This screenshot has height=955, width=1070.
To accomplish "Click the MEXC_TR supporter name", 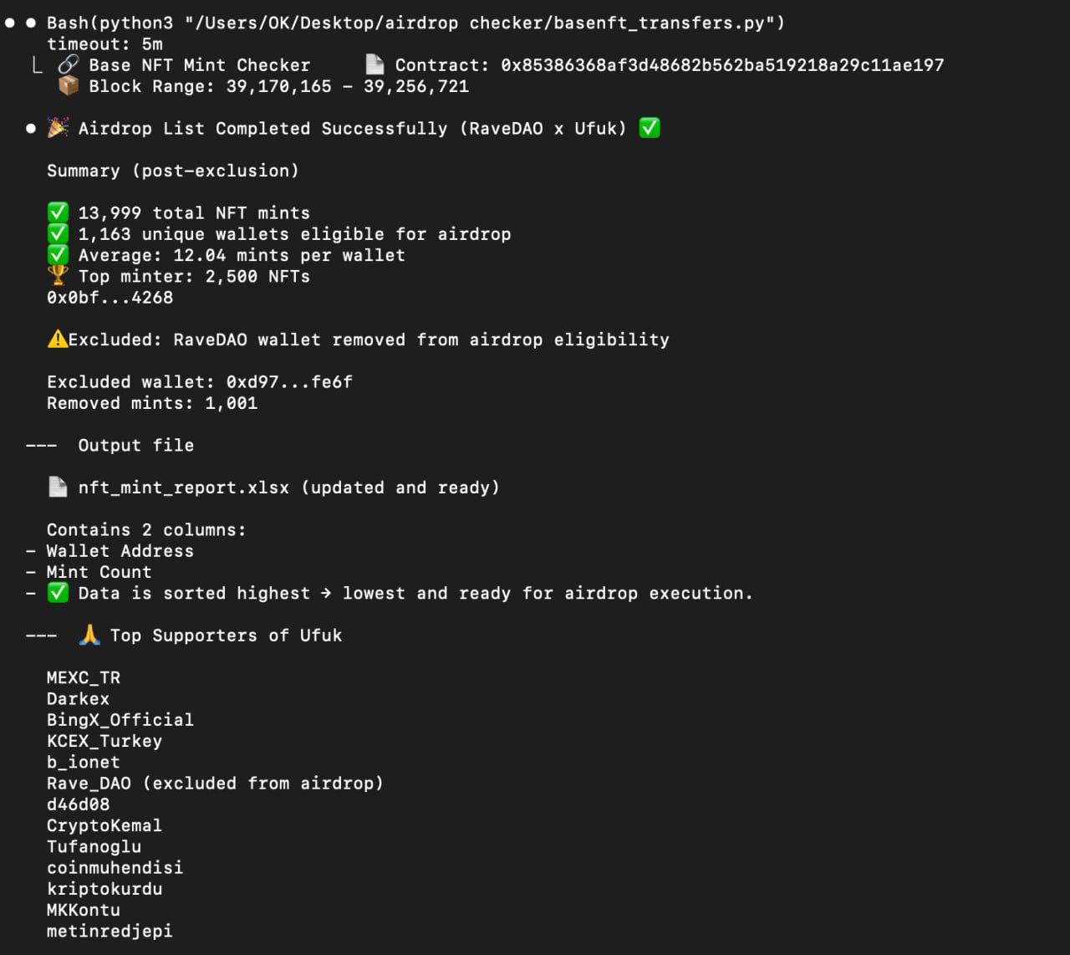I will click(x=84, y=677).
